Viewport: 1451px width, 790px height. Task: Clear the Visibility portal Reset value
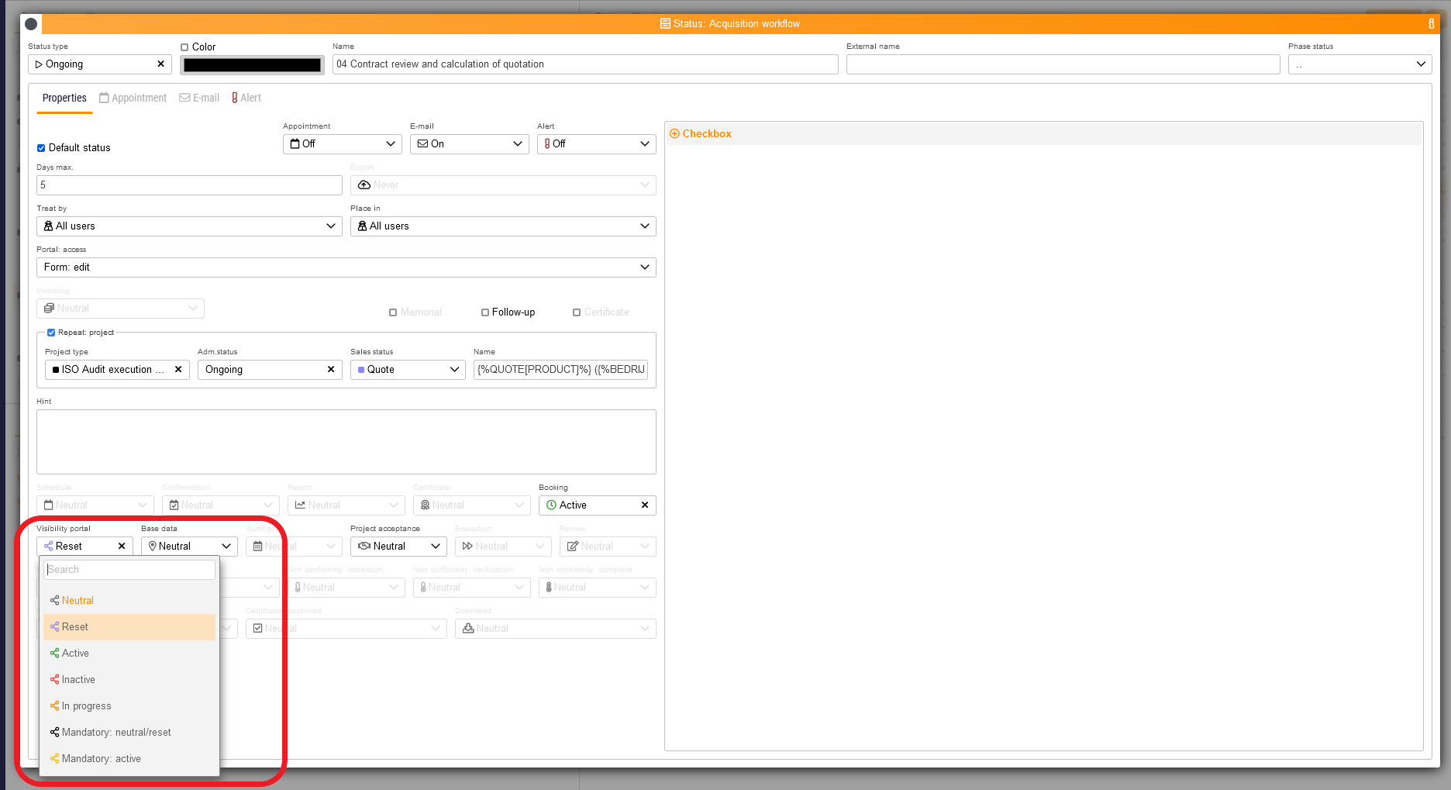coord(122,547)
